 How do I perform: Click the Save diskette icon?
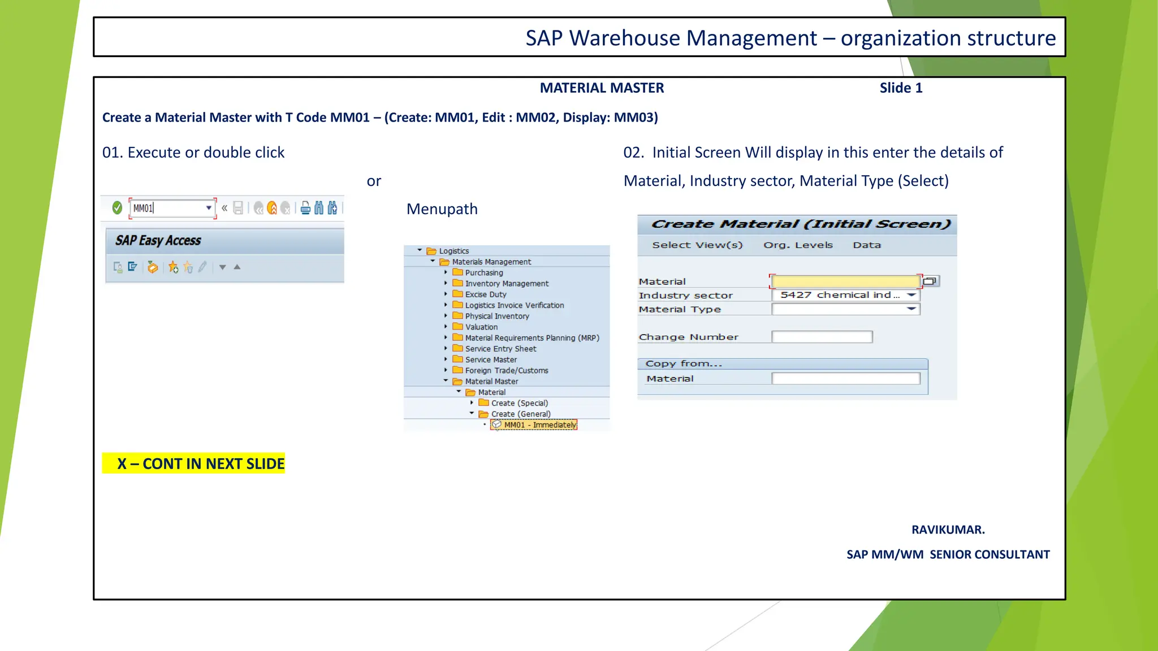tap(238, 208)
